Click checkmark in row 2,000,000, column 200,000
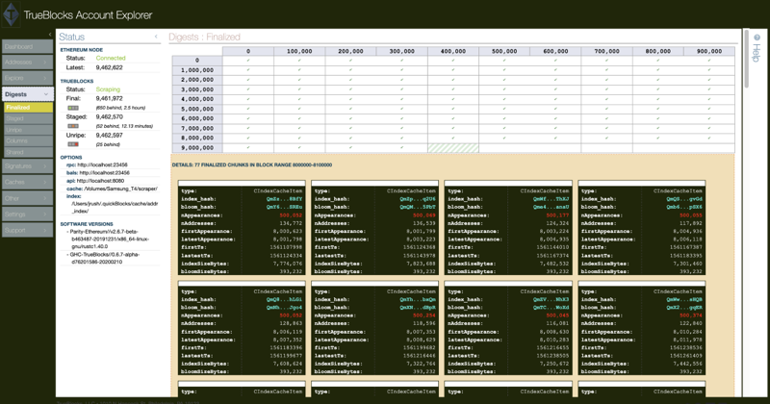 [350, 80]
